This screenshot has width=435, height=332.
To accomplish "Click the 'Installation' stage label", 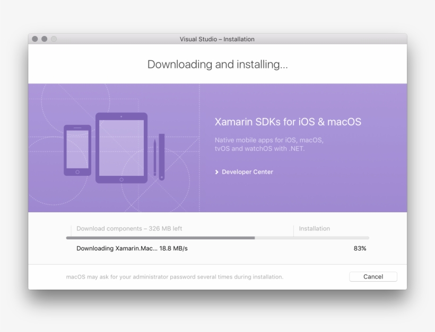I will tap(315, 229).
